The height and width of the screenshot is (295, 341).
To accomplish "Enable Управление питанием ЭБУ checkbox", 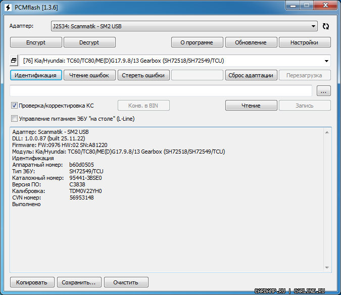I will (14, 119).
